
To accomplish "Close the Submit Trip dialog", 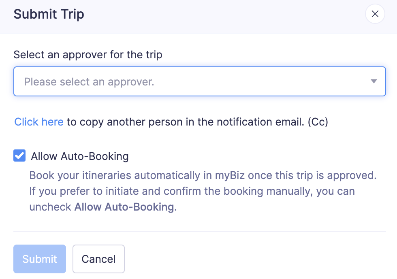I will 375,14.
